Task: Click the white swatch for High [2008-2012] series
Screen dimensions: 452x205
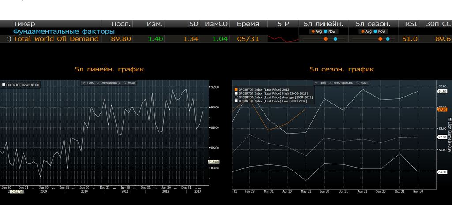Action: [x=237, y=93]
